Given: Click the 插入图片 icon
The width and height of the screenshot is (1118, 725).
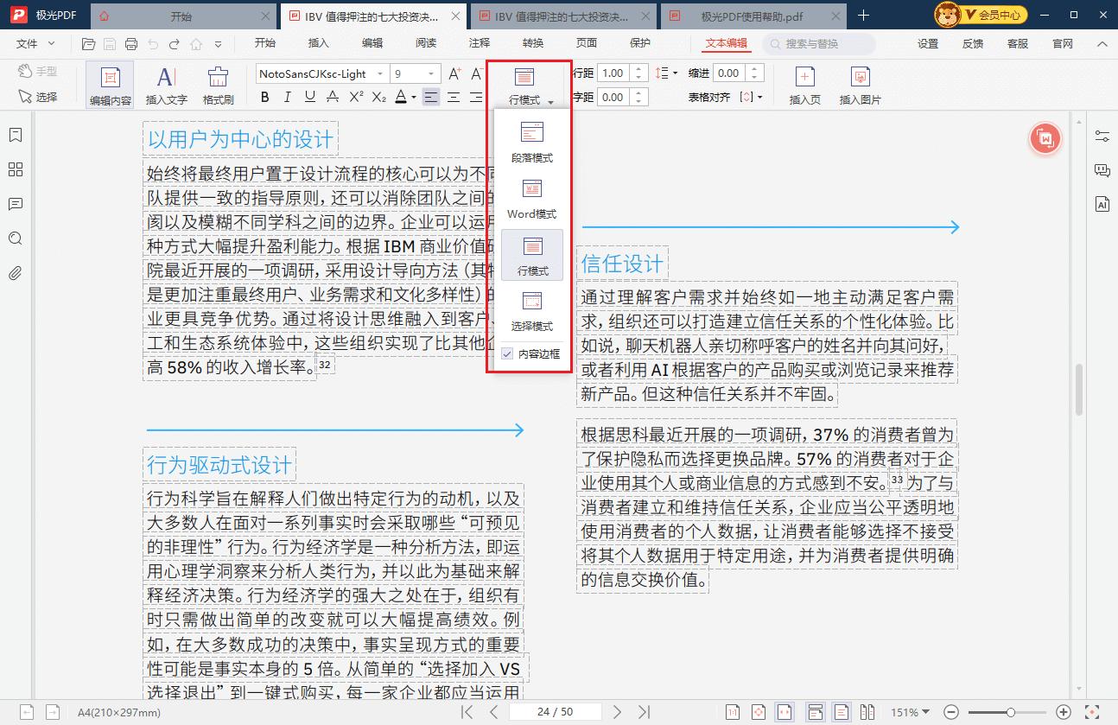Looking at the screenshot, I should click(x=860, y=86).
